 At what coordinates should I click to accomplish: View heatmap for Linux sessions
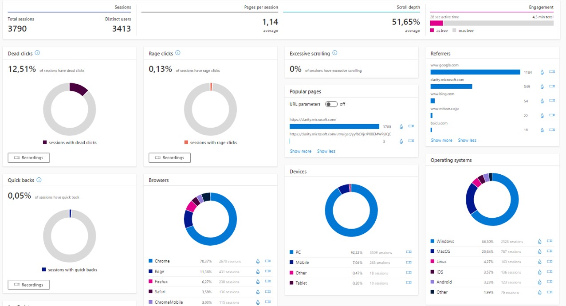(540, 262)
